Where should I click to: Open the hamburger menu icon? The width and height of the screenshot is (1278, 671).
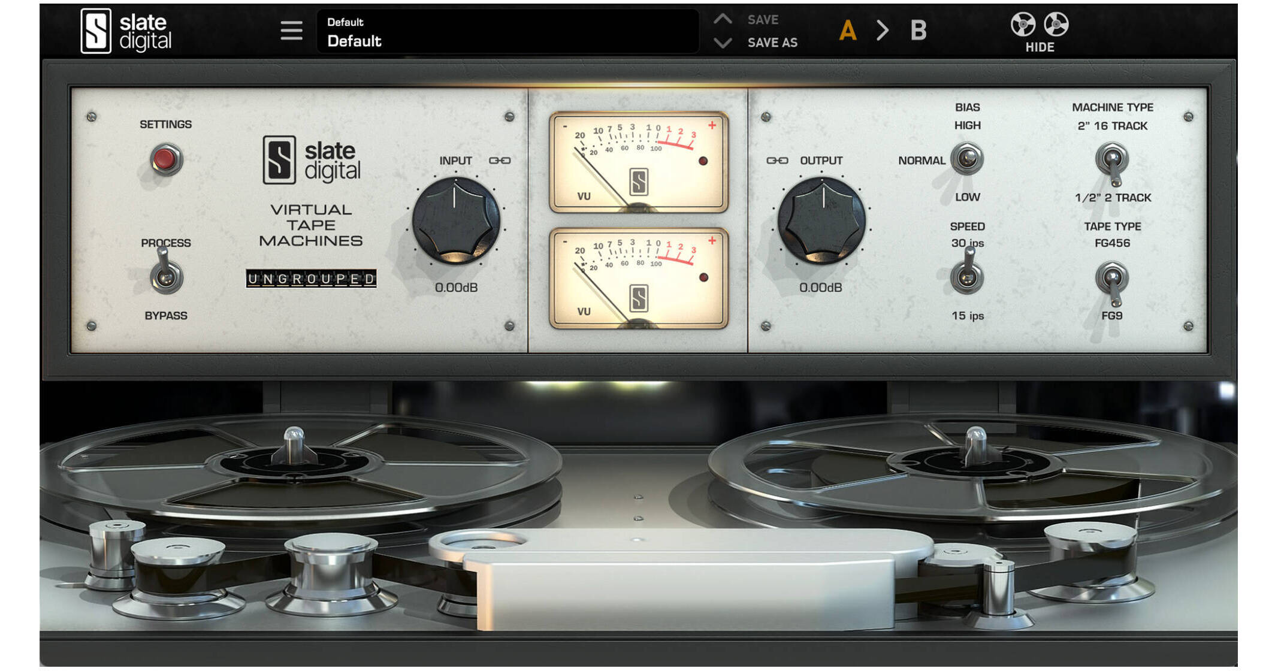tap(291, 31)
